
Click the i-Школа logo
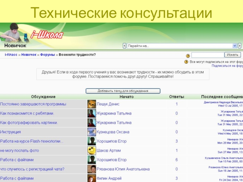[47, 35]
